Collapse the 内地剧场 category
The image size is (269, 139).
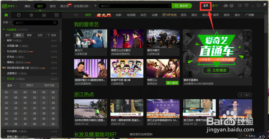tap(4, 30)
